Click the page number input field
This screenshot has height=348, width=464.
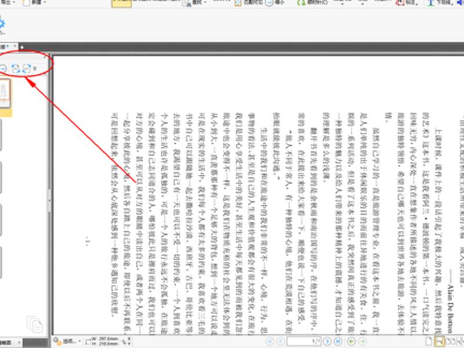[303, 341]
